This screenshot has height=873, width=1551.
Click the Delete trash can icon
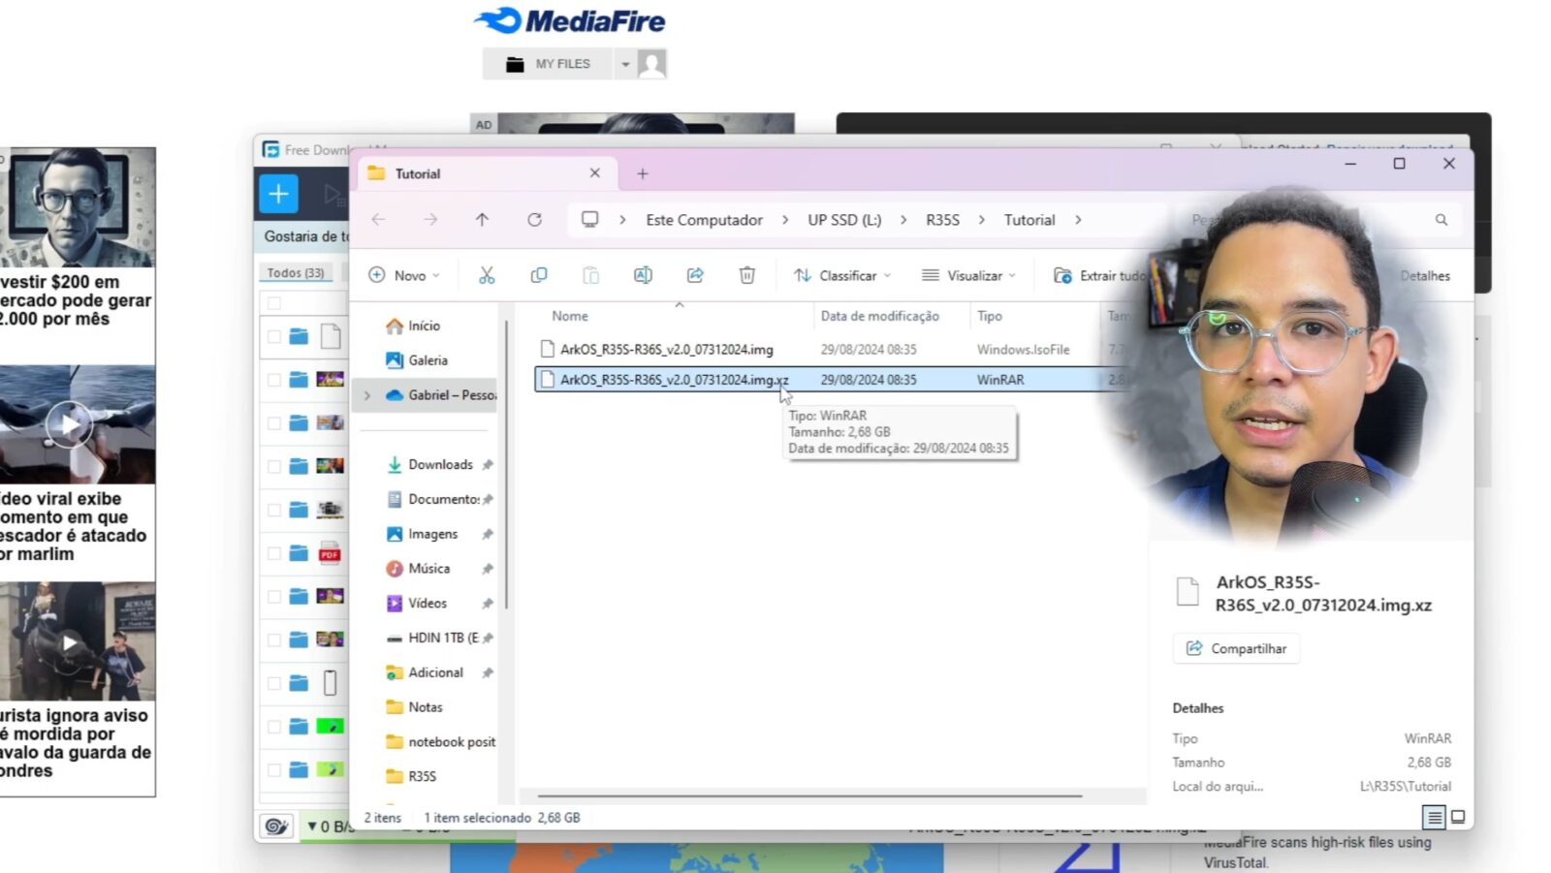click(x=746, y=275)
